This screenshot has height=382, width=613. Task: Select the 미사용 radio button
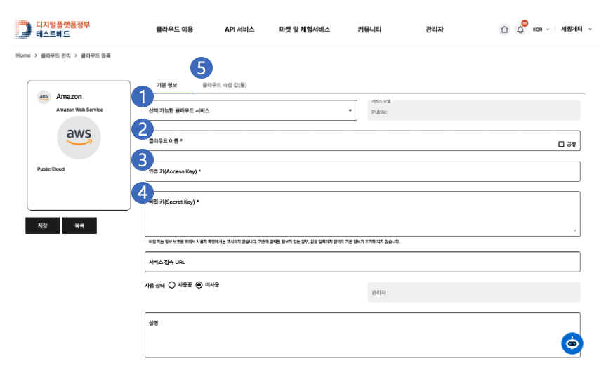[x=199, y=284]
